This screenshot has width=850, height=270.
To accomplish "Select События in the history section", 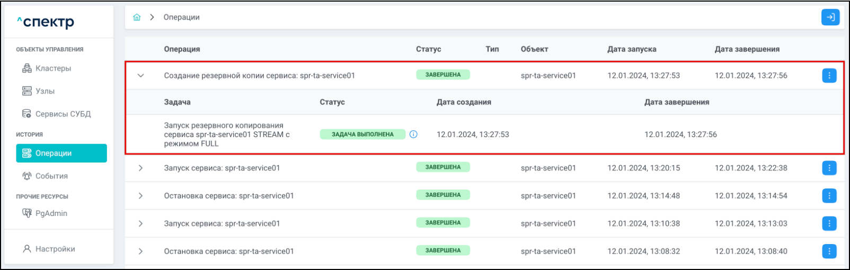I will [x=51, y=176].
